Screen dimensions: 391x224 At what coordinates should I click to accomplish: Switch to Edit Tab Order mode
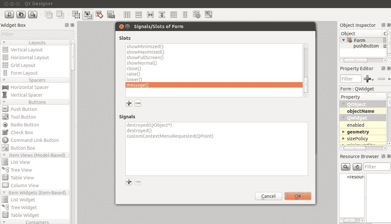[x=111, y=15]
